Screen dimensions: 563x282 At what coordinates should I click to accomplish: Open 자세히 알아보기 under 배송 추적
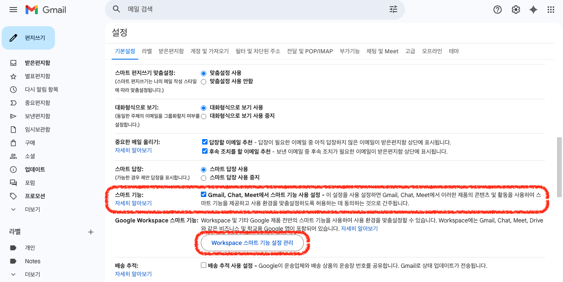coord(133,274)
